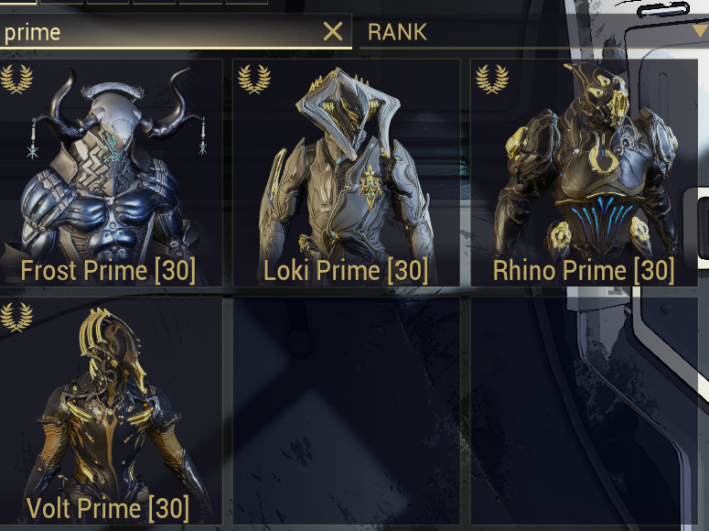
Task: Click the "Rhino Prime [30]" name label
Action: (x=584, y=271)
